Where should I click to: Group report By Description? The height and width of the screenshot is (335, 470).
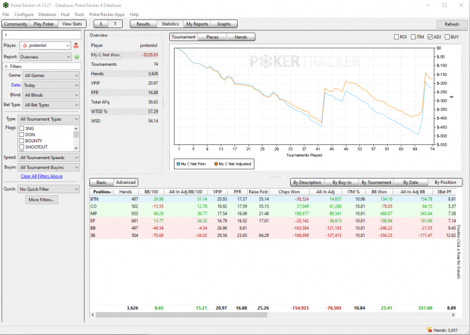point(307,182)
